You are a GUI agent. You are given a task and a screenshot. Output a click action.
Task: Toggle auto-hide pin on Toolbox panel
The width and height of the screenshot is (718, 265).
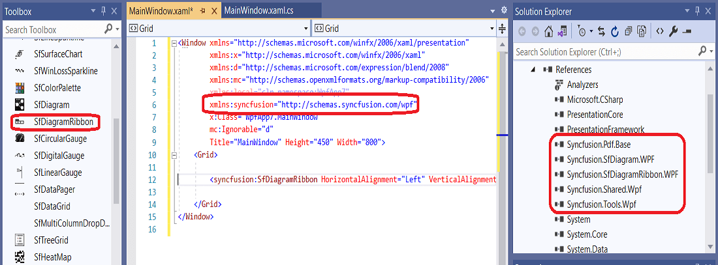point(105,11)
